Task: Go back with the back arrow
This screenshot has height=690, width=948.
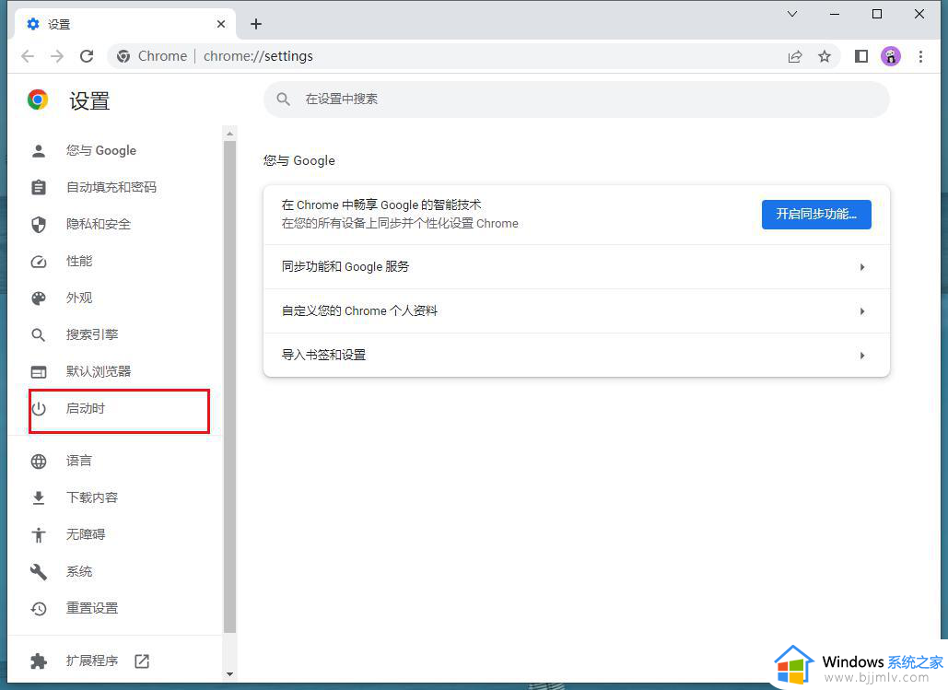Action: (x=28, y=56)
